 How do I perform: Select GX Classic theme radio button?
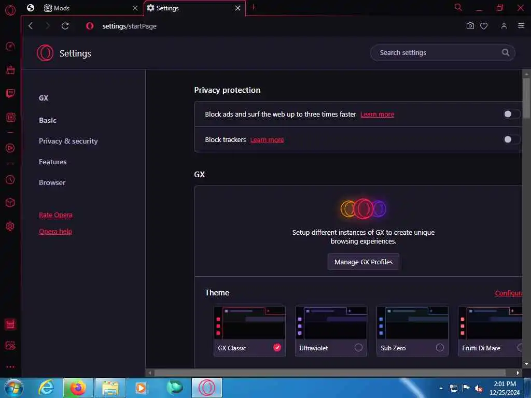coord(277,347)
